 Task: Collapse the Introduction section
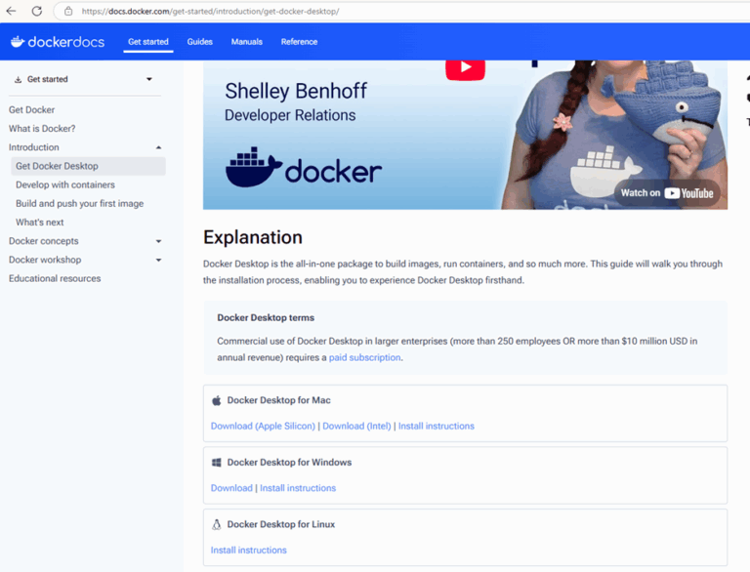coord(158,147)
